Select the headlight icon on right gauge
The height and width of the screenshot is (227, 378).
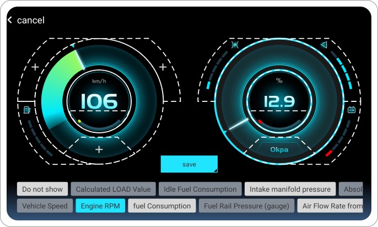tap(235, 45)
